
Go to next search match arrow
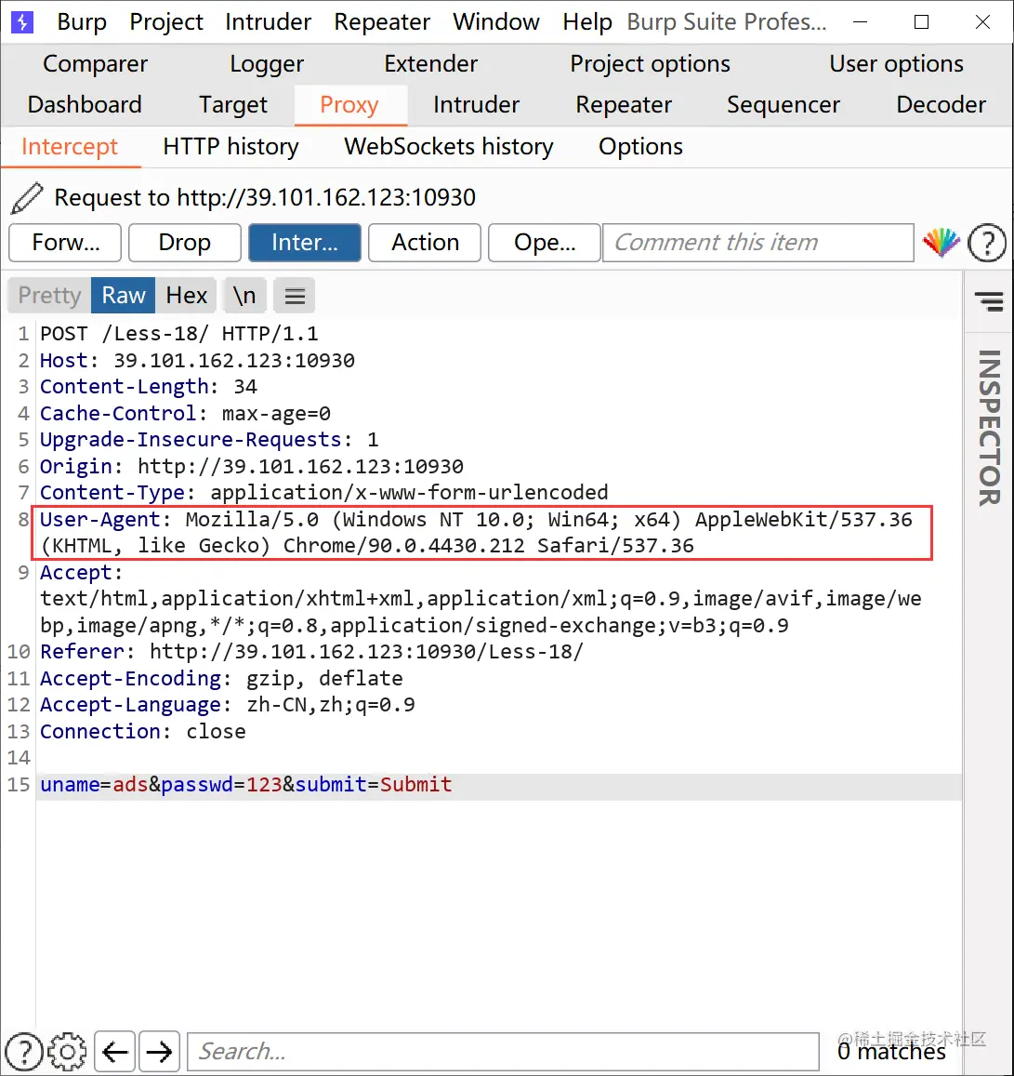click(159, 1051)
